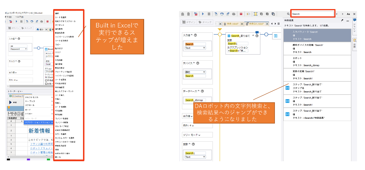Go to the next search match arrow
This screenshot has width=365, height=170.
click(x=343, y=14)
